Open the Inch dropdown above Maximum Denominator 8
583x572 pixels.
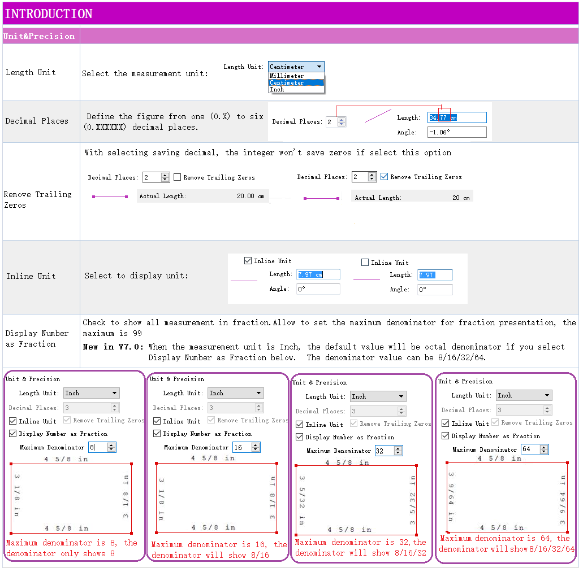click(x=90, y=393)
